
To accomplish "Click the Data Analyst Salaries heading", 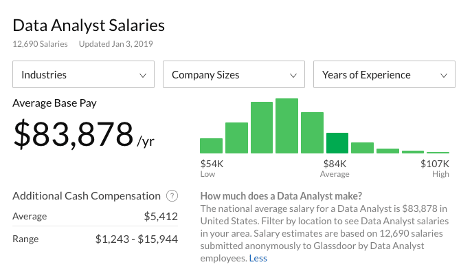I will tap(89, 25).
